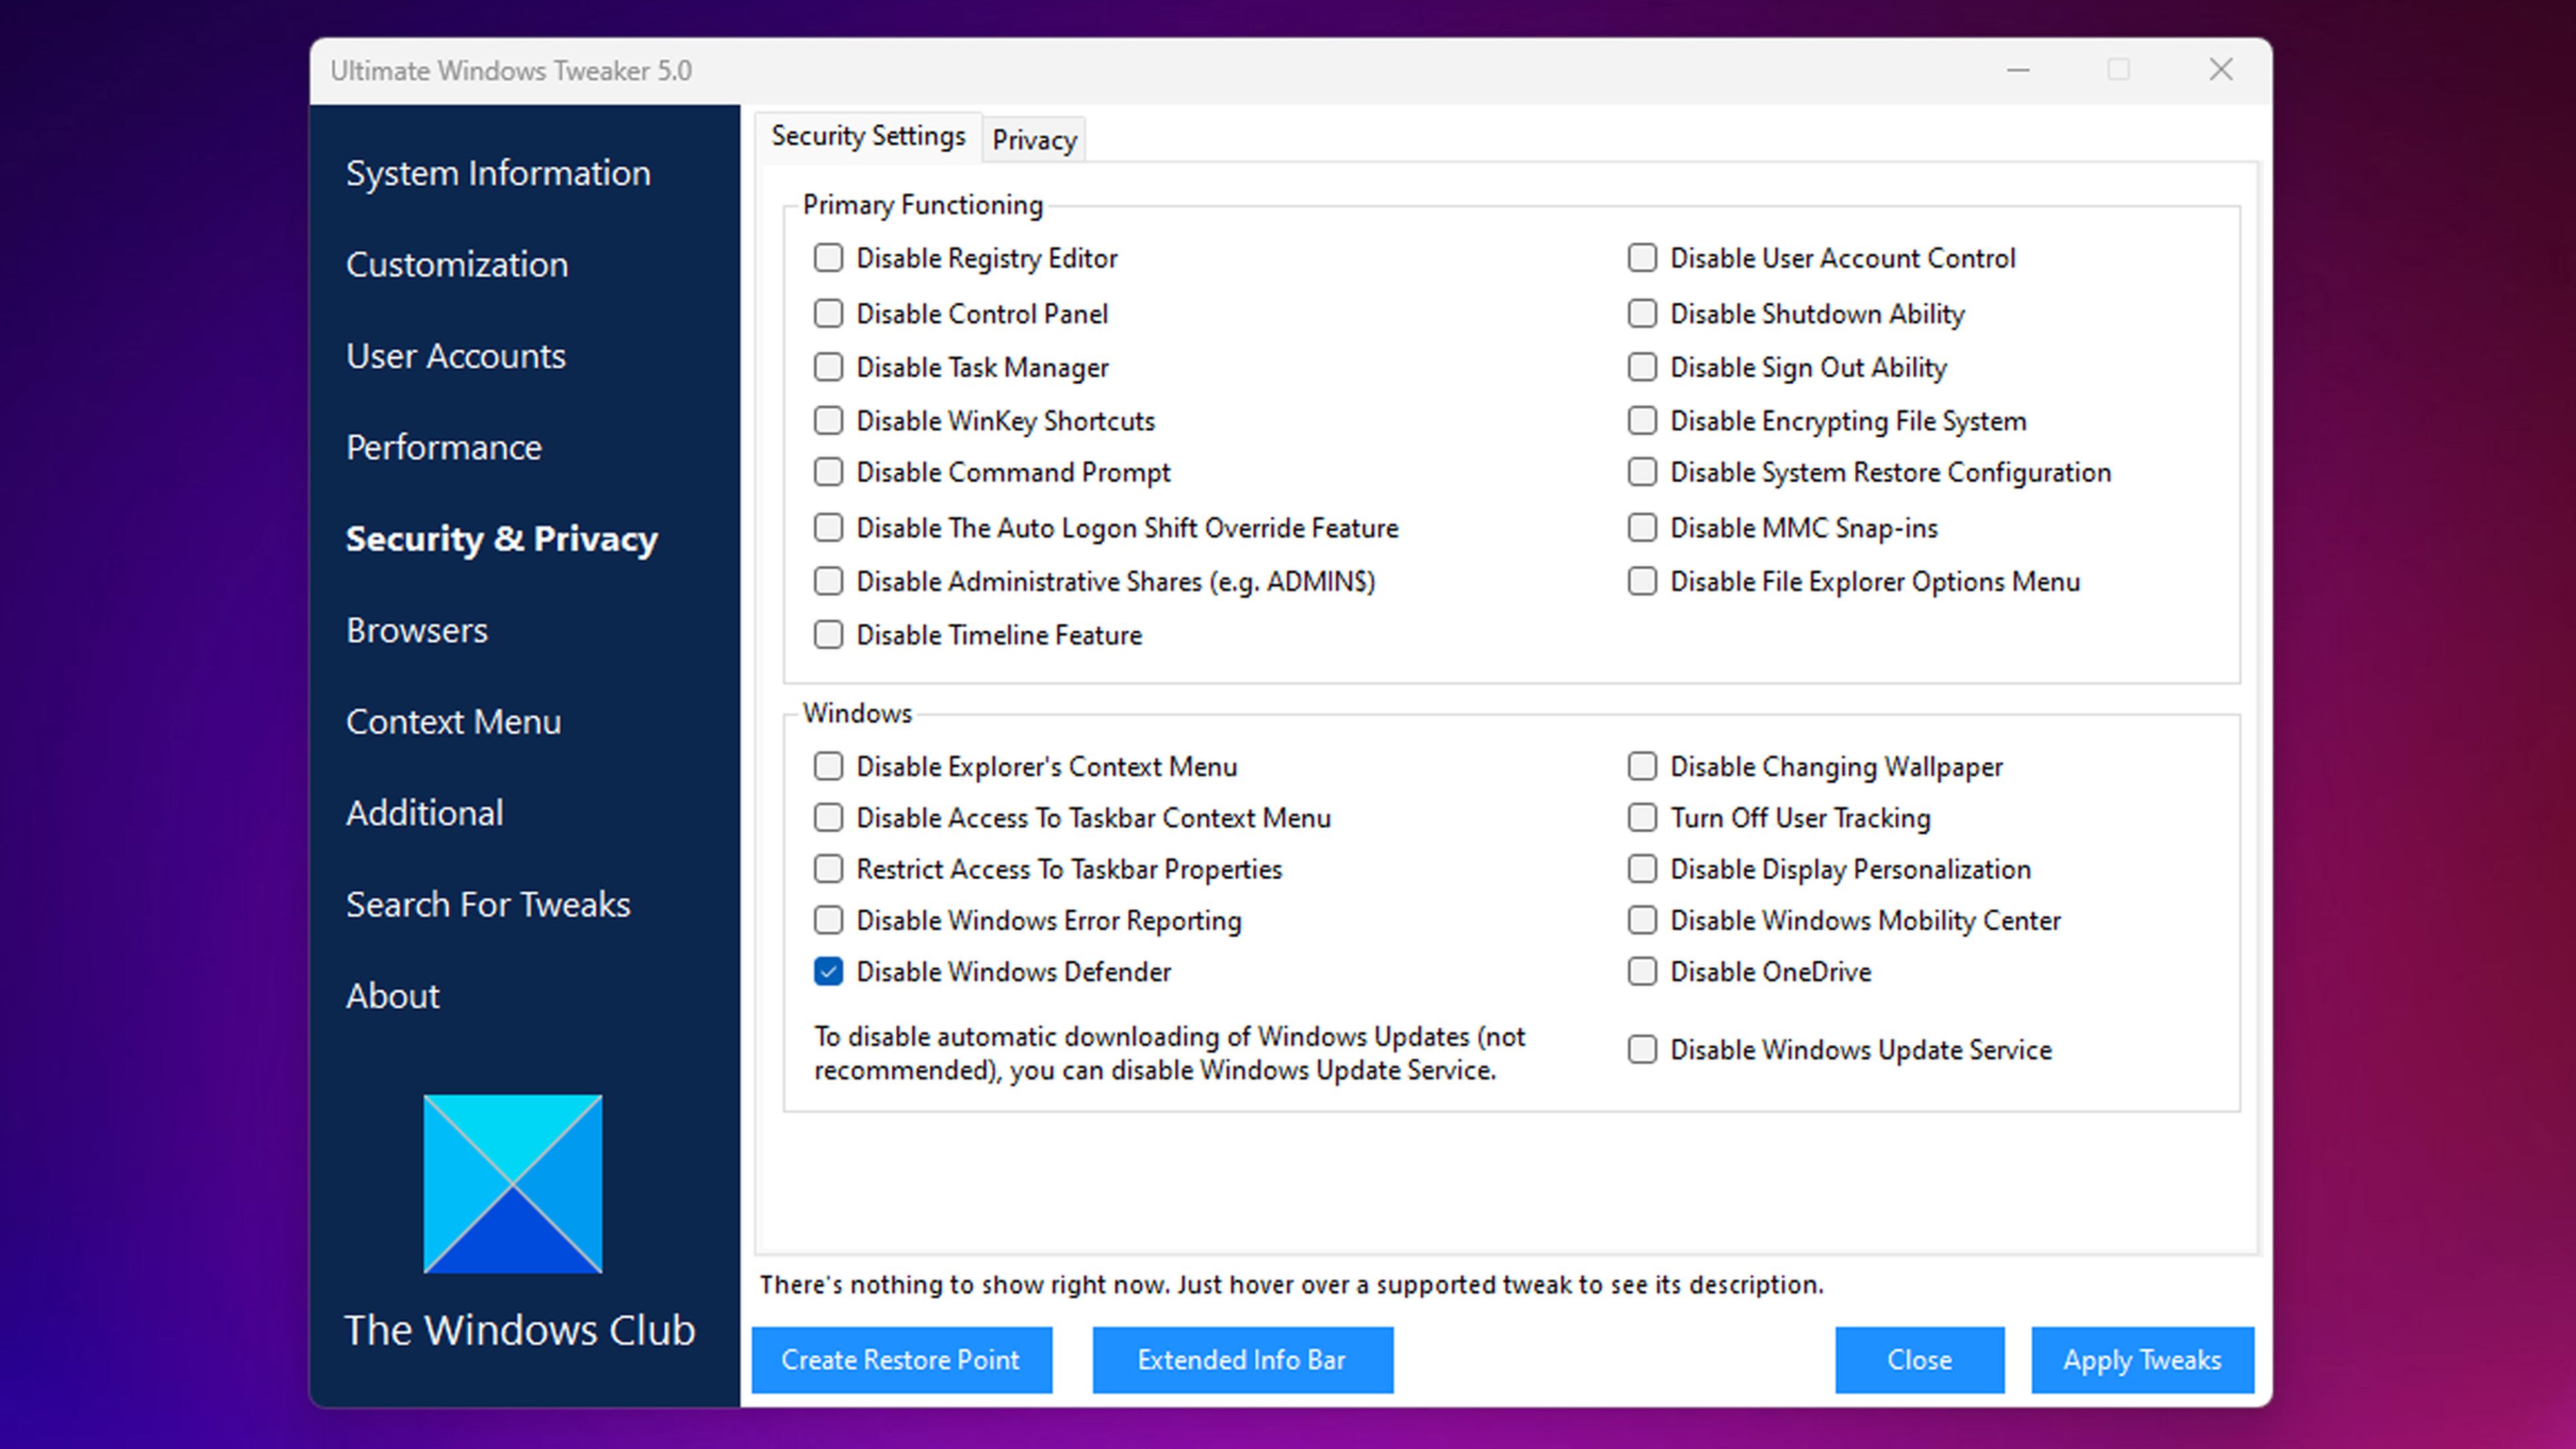Screen dimensions: 2576x1449
Task: Go to the Customization section
Action: pyautogui.click(x=457, y=264)
